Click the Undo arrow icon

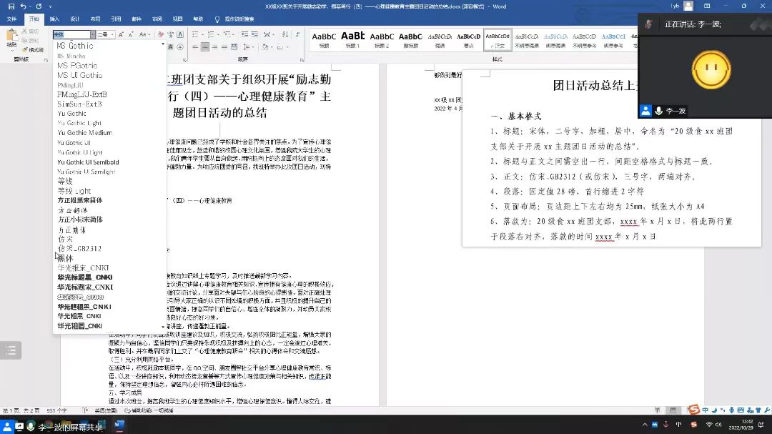24,6
